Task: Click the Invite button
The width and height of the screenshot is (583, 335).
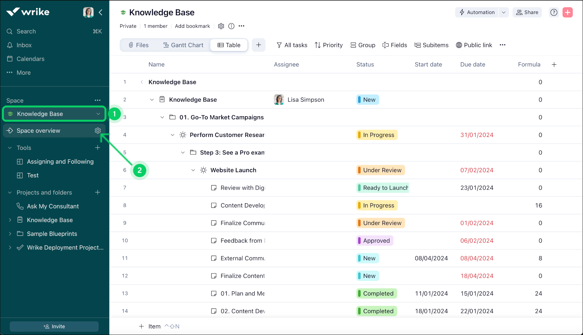Action: tap(54, 326)
